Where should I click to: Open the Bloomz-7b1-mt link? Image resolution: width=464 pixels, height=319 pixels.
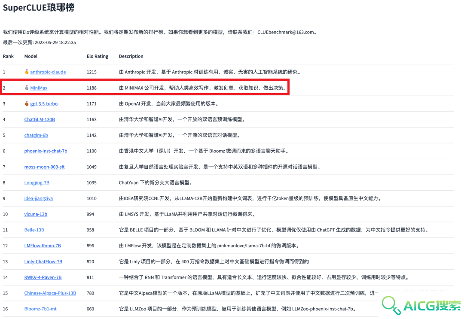tap(40, 309)
